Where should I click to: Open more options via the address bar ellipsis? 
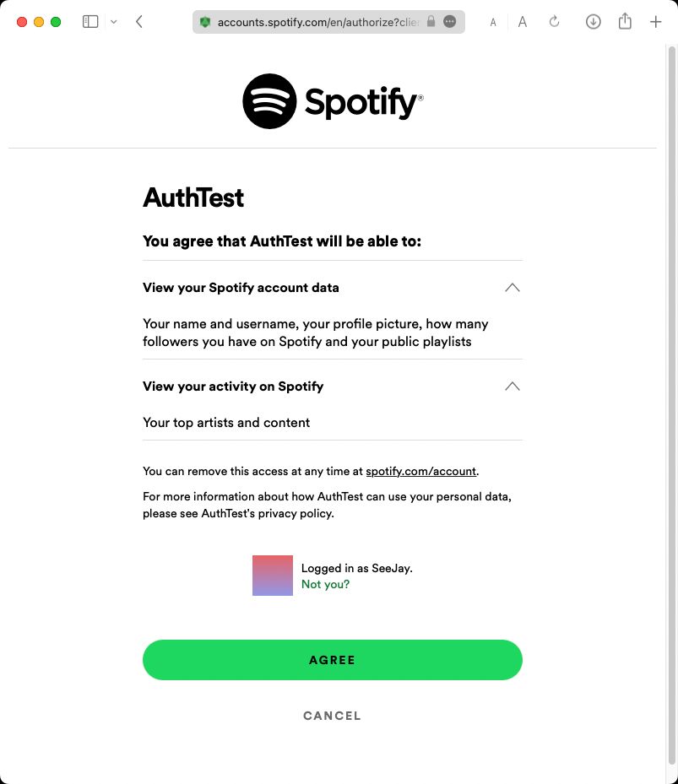[450, 22]
